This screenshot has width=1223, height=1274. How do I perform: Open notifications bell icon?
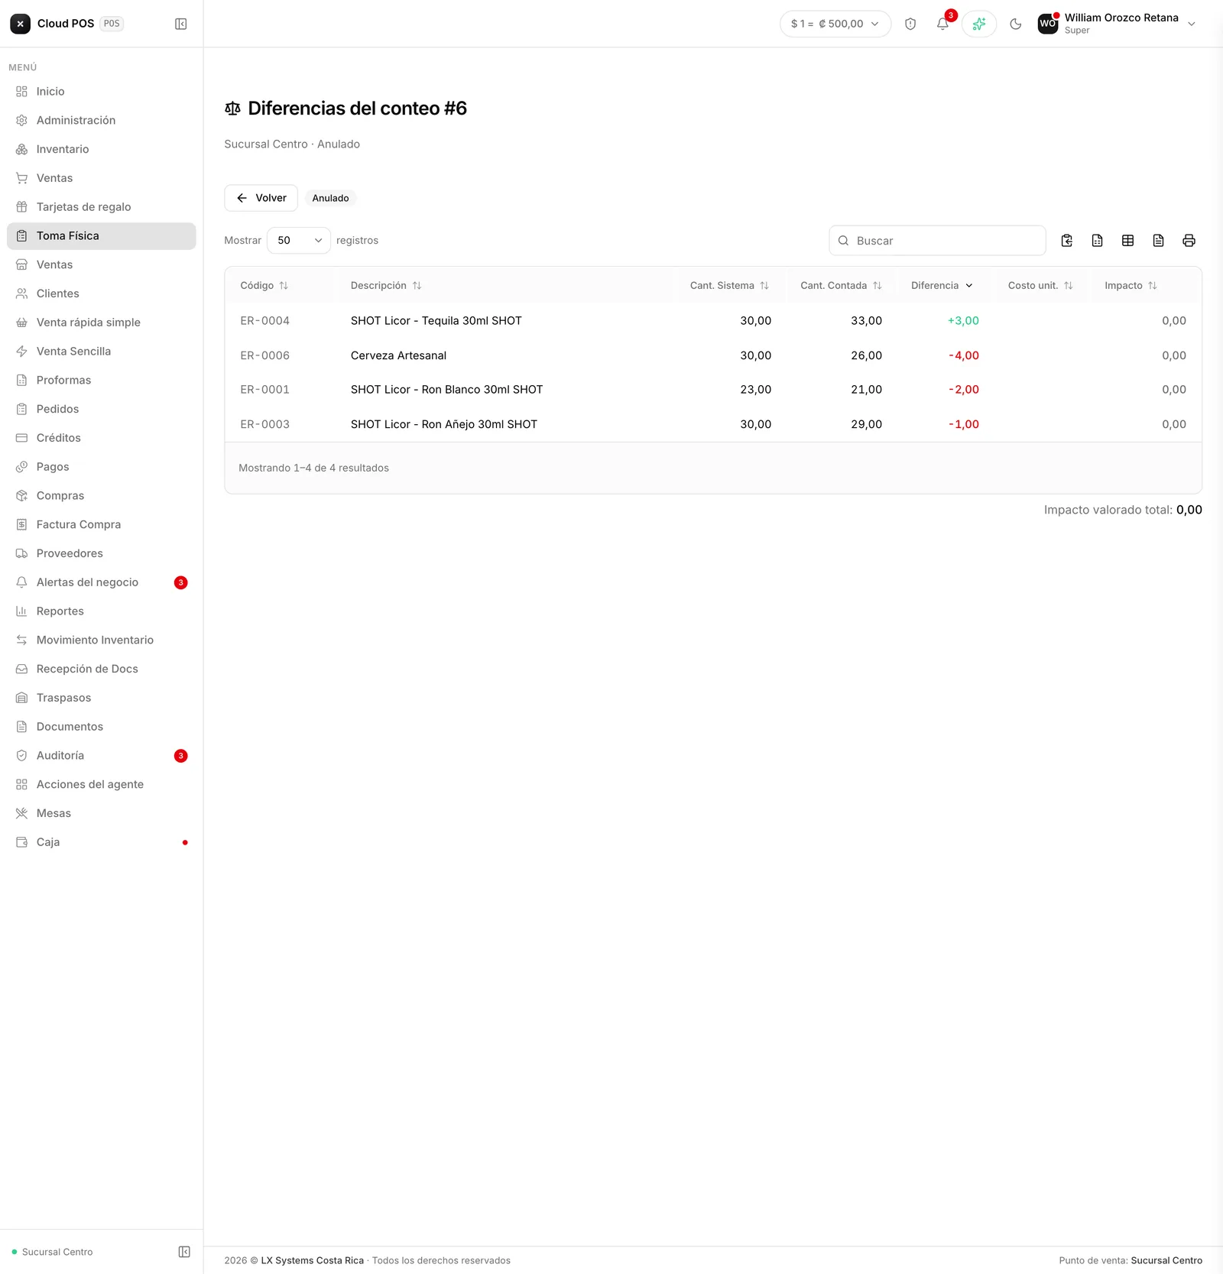pos(942,24)
